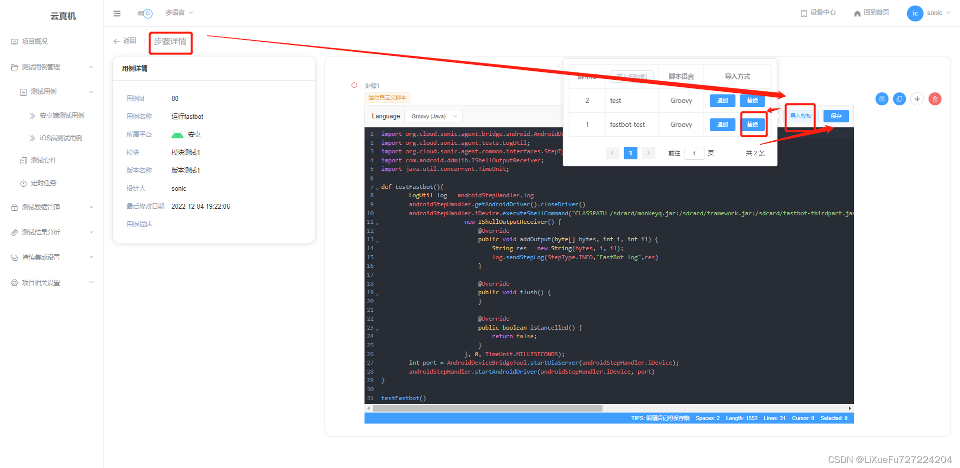Click the 步骤1 step status circle
The width and height of the screenshot is (960, 468).
tap(354, 85)
